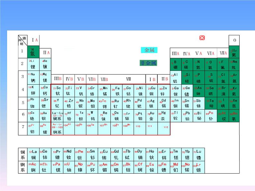The image size is (255, 191).
Task: Click the green 非金属 legend button
Action: (148, 63)
